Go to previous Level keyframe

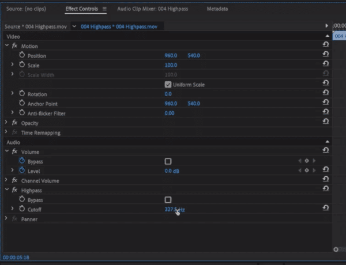pyautogui.click(x=300, y=171)
